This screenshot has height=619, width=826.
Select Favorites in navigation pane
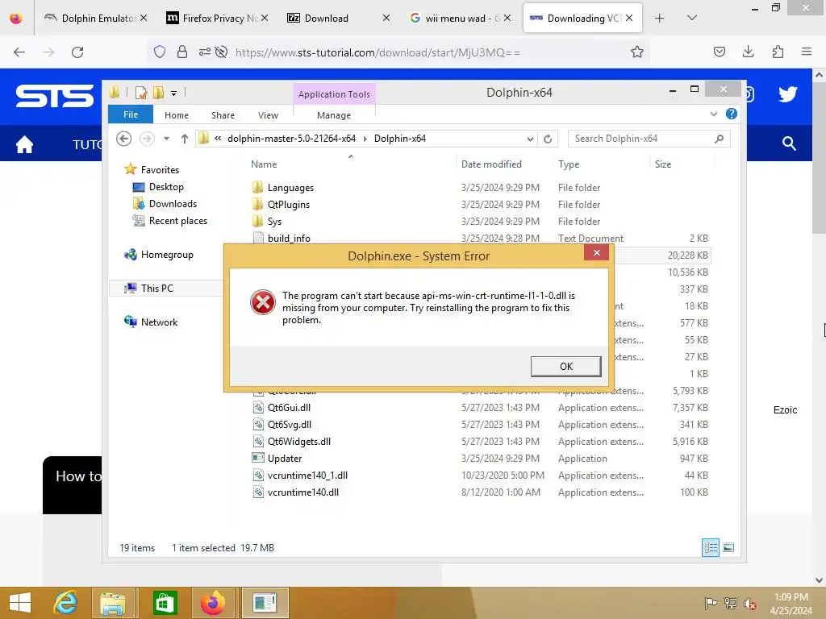click(160, 169)
